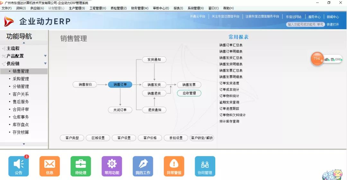
Task: Open the 文件(F) menu
Action: (x=7, y=8)
